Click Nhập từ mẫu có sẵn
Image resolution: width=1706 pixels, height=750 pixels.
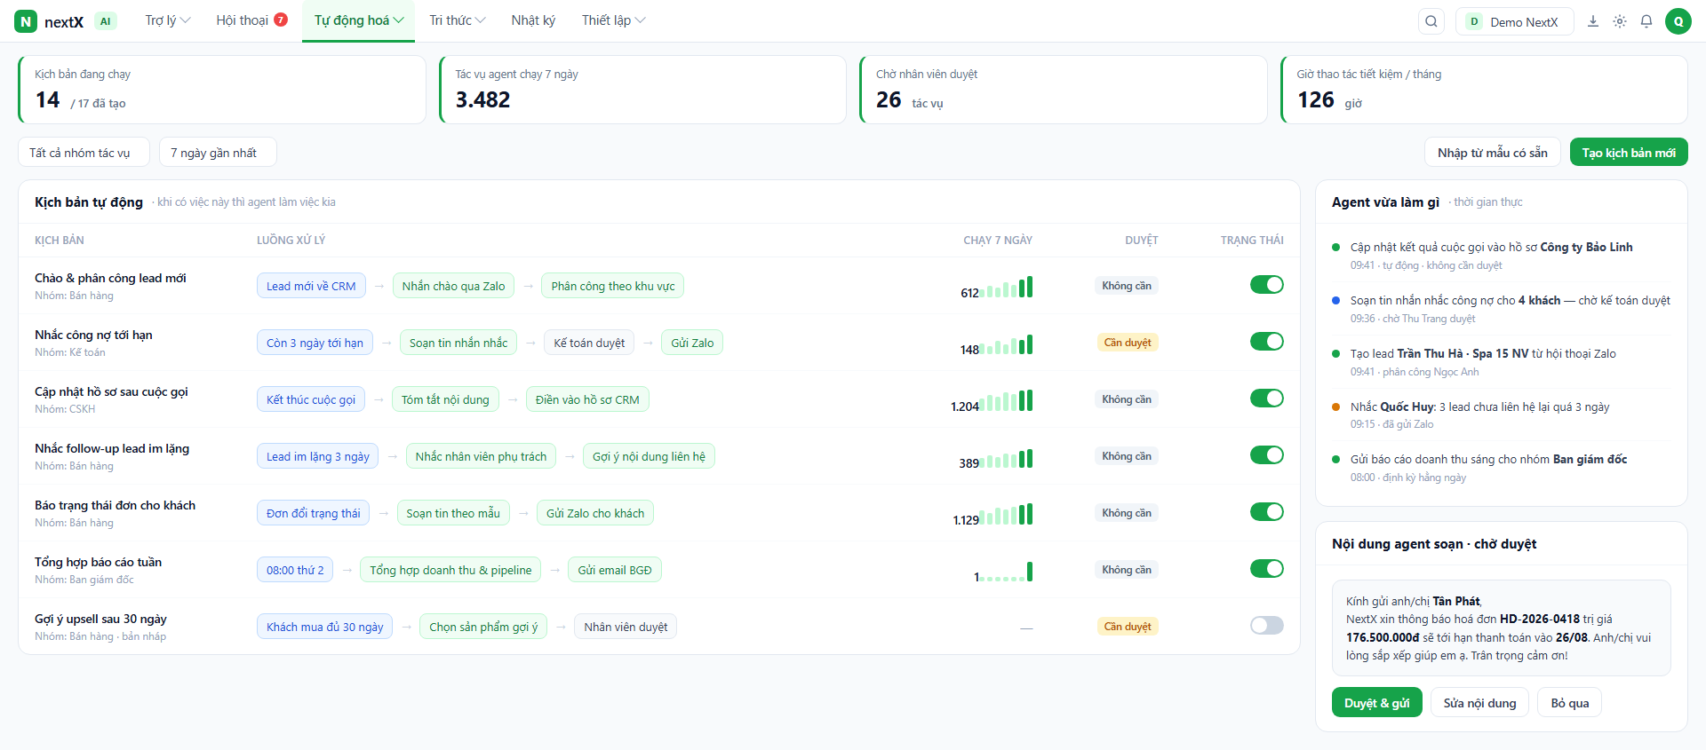point(1493,153)
